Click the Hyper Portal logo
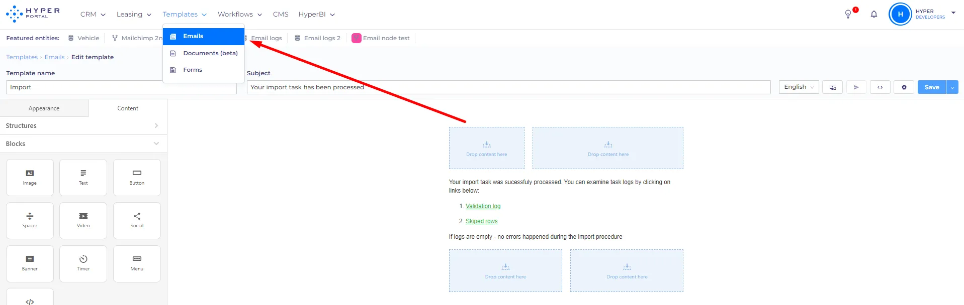Screen dimensions: 964x305 pos(33,14)
